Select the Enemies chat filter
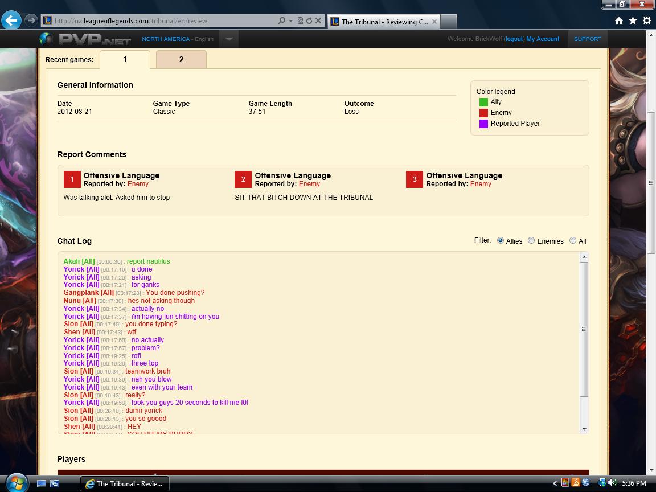The height and width of the screenshot is (492, 656). 531,241
